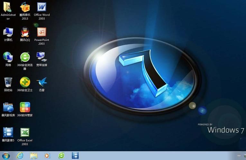Launch 360 Software Manager (360软件管家)
Image resolution: width=246 pixels, height=160 pixels.
pos(25,107)
